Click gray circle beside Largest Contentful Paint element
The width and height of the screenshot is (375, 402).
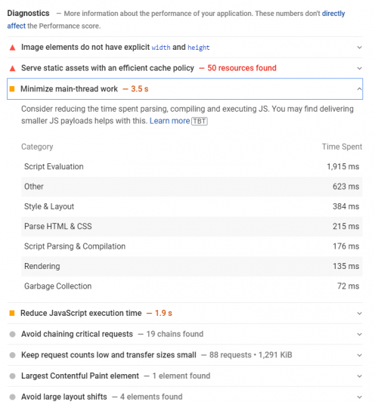pyautogui.click(x=12, y=376)
